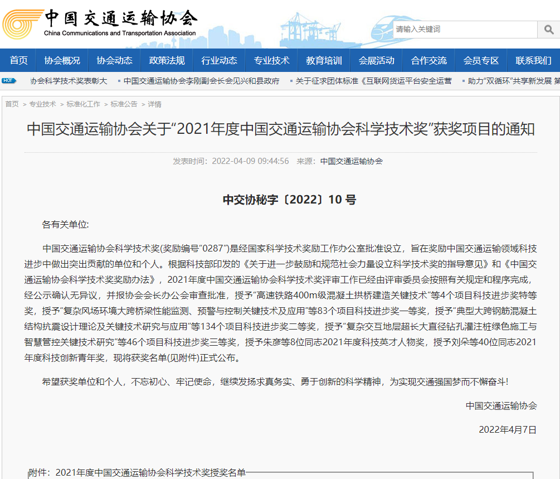Click the attachment line 附件：2021年度...授奖名单
Image resolution: width=560 pixels, height=479 pixels.
(x=138, y=472)
